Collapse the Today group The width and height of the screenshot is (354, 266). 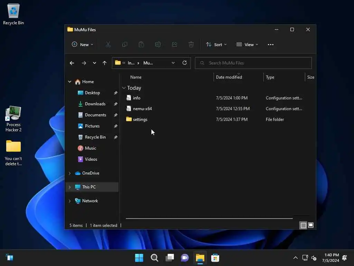coord(124,88)
